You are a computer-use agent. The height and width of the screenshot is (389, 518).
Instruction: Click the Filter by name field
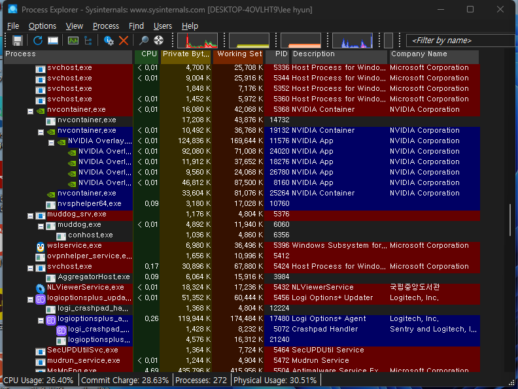(458, 41)
